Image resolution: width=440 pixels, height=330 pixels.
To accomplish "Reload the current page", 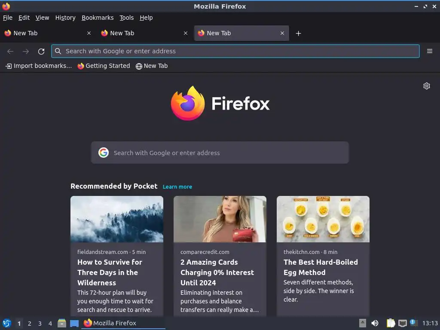I will point(41,51).
